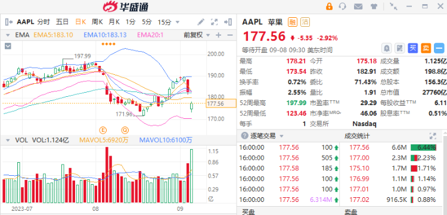Open help icon next to 逐笔交易
The height and width of the screenshot is (215, 447).
[244, 136]
